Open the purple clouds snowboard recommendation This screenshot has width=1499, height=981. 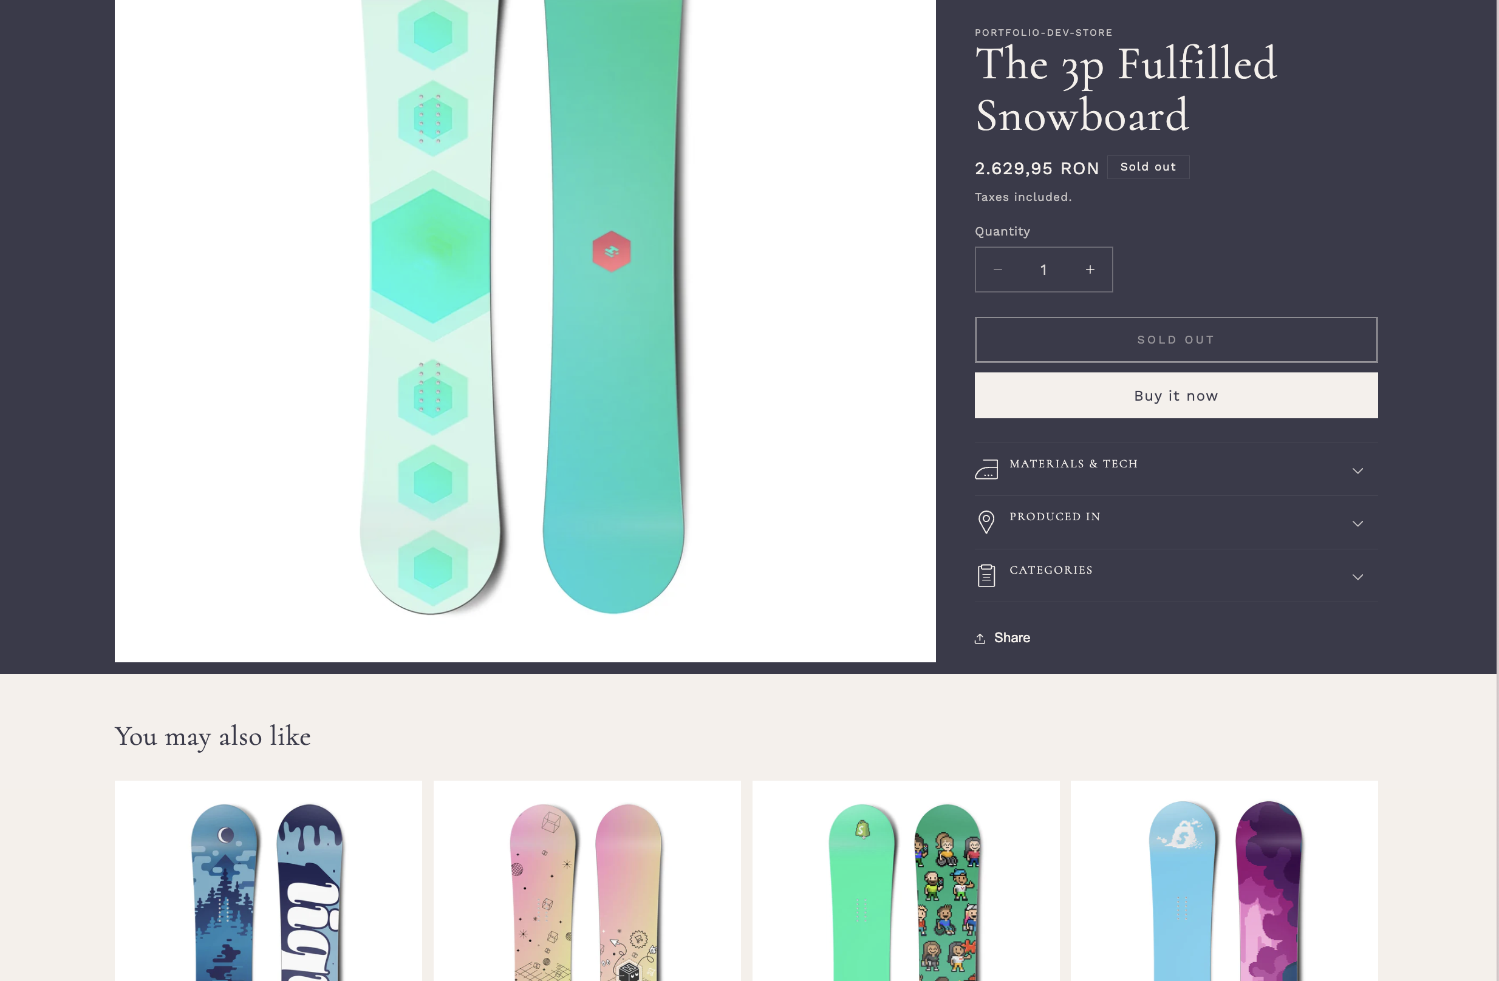point(1224,881)
